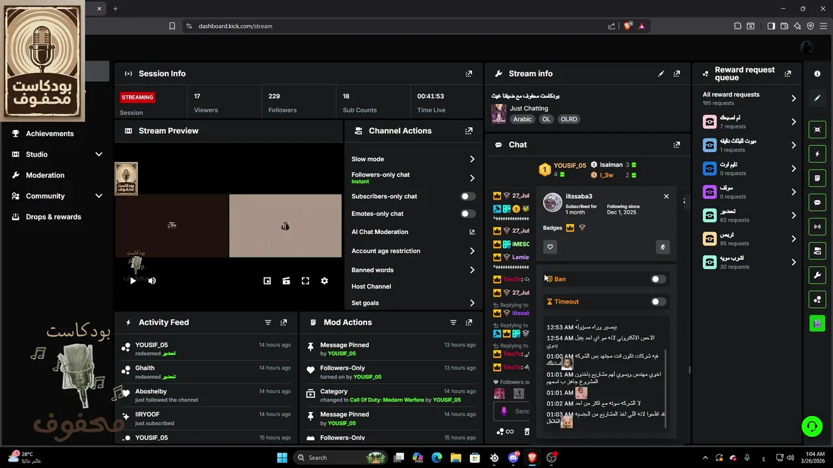Click the info icon in right sidebar
The width and height of the screenshot is (833, 468).
(x=817, y=73)
